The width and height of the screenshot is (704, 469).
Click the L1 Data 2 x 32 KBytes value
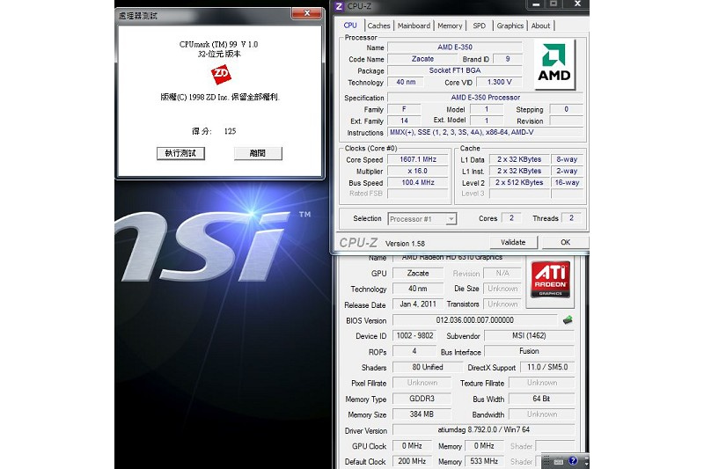(x=519, y=159)
